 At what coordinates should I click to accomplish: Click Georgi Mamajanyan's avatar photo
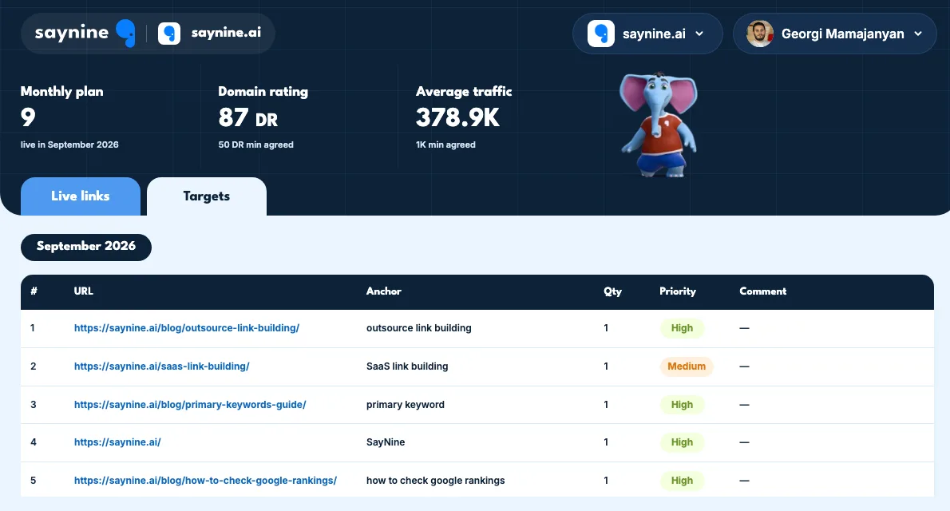760,34
